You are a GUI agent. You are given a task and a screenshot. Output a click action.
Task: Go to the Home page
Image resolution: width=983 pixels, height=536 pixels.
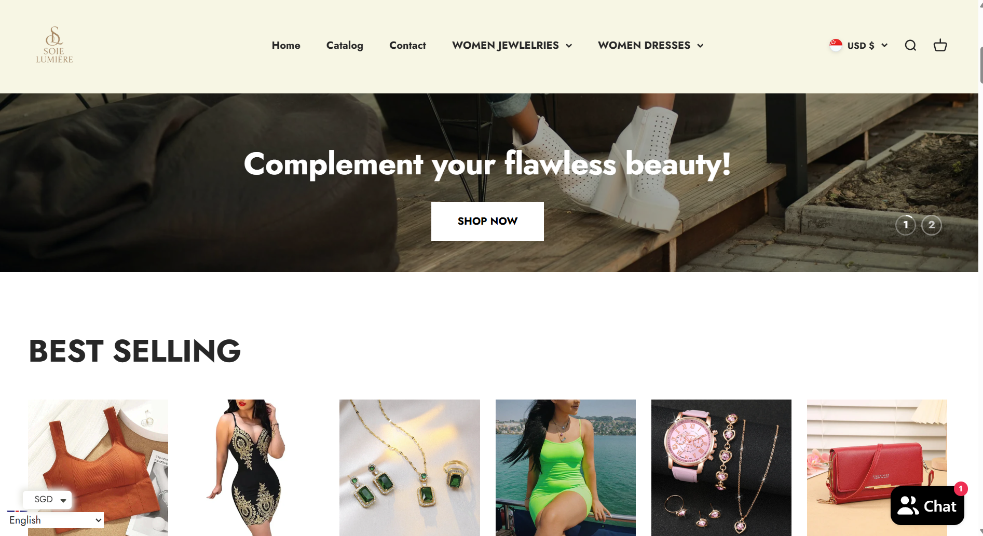pos(286,46)
